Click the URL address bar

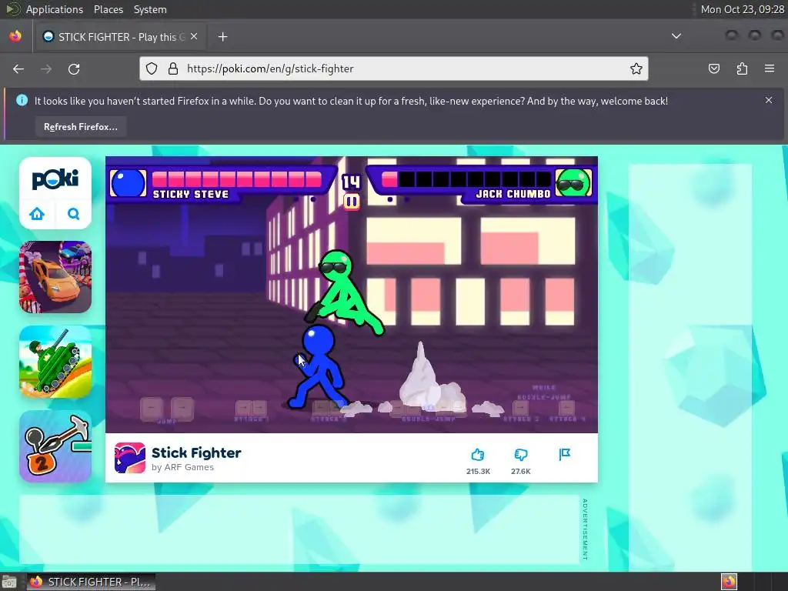[393, 68]
